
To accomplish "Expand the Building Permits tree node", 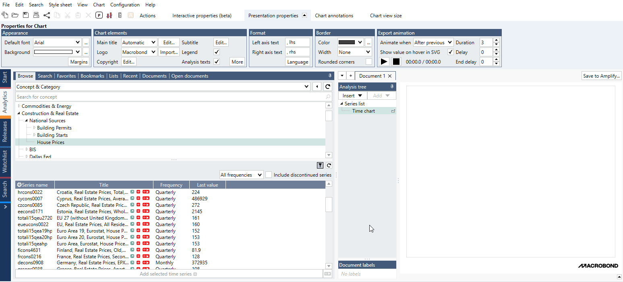I will [34, 128].
